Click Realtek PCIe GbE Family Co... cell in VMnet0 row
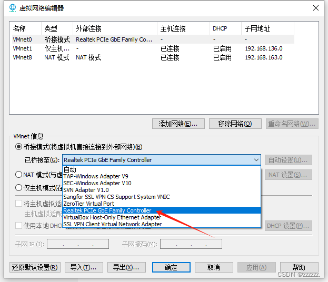Screen dimensions: 328x282 coord(114,39)
